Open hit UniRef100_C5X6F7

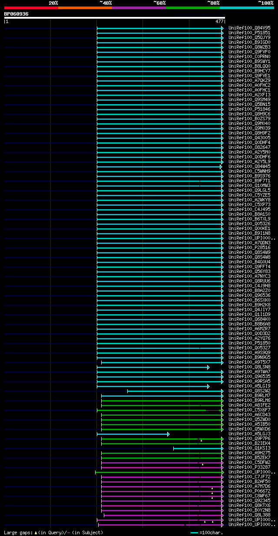249,410
